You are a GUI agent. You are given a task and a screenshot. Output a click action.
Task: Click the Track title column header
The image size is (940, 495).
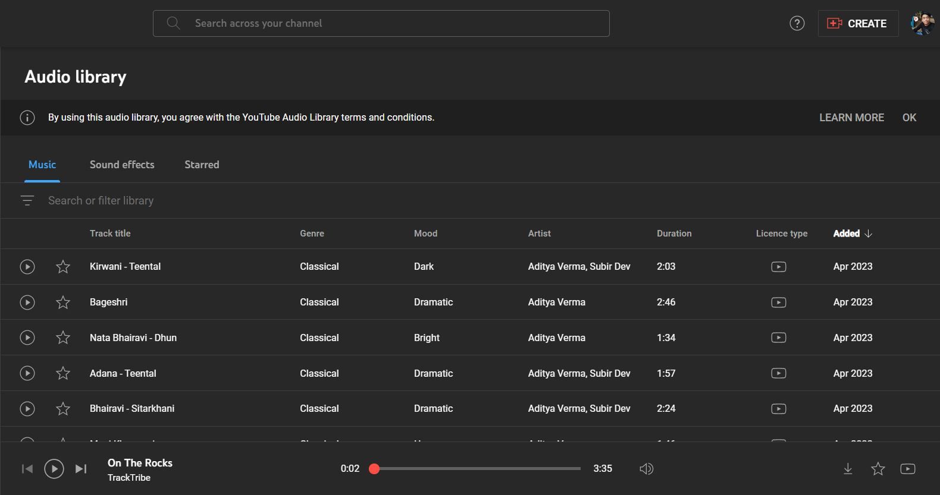point(110,234)
